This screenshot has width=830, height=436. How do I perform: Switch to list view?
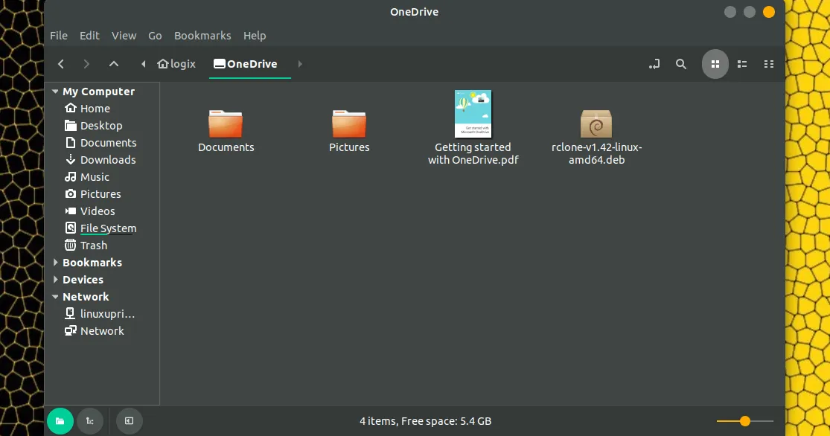(x=742, y=64)
